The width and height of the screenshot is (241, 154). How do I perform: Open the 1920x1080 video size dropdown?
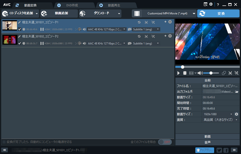tap(218, 114)
